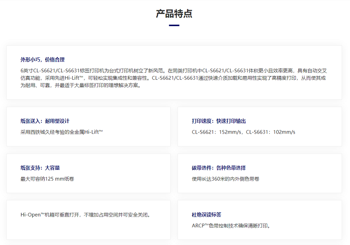Click the Hi-Open™机箱可垂直打开 description
350x245 pixels.
pyautogui.click(x=86, y=215)
